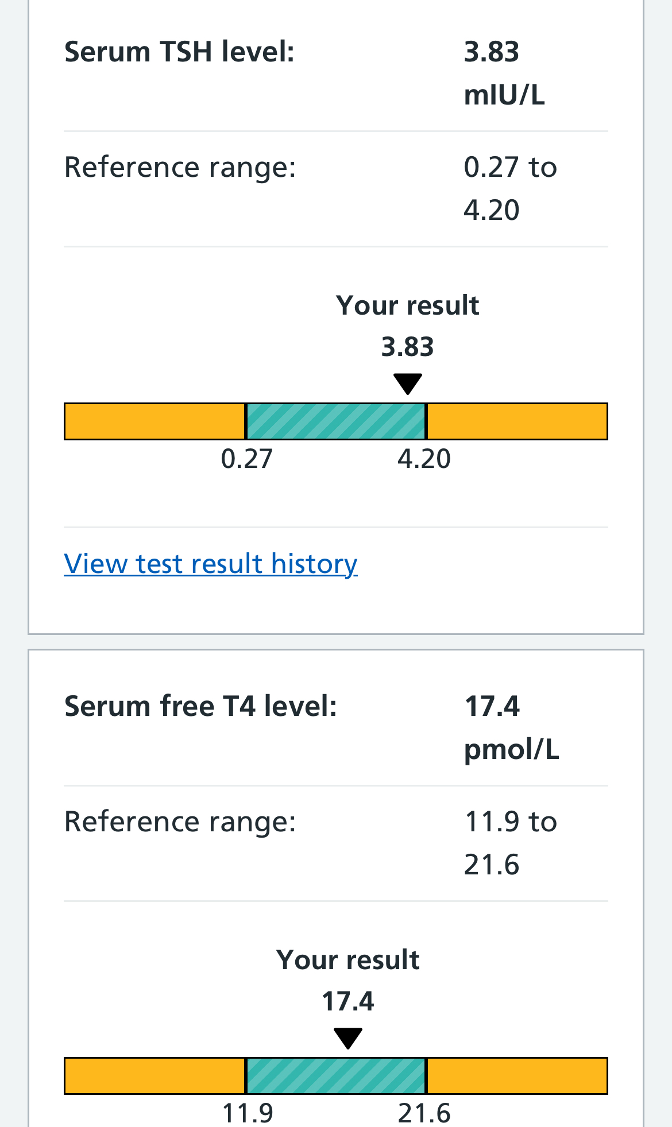Click the bold 17.4 above the T4 marker

pyautogui.click(x=348, y=1001)
